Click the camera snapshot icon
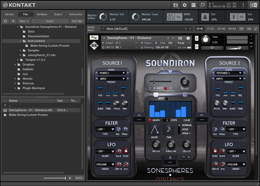Screen dimensions: 260x186 click(x=180, y=38)
